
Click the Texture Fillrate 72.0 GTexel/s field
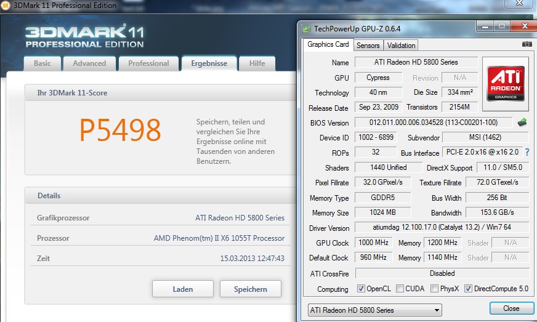point(497,182)
